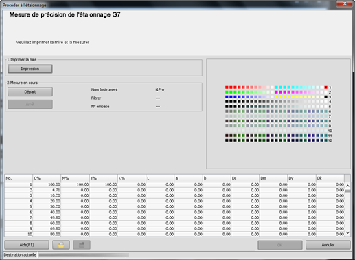Click the Dk column header
Image resolution: width=355 pixels, height=260 pixels.
click(330, 178)
